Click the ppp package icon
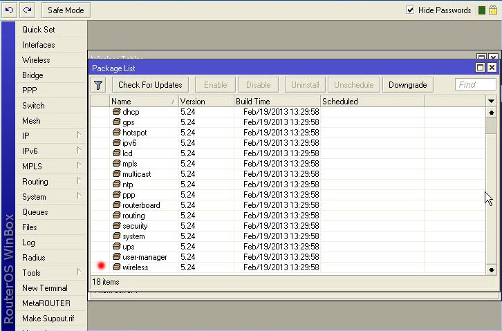This screenshot has width=502, height=331. pos(117,194)
